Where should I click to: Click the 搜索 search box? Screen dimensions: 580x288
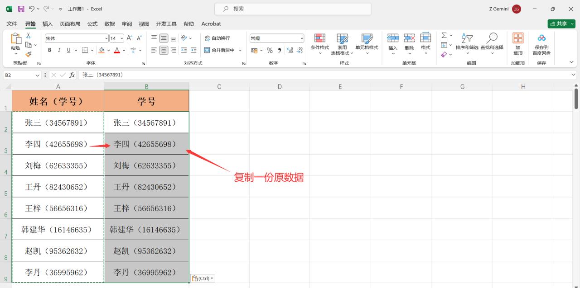(293, 9)
